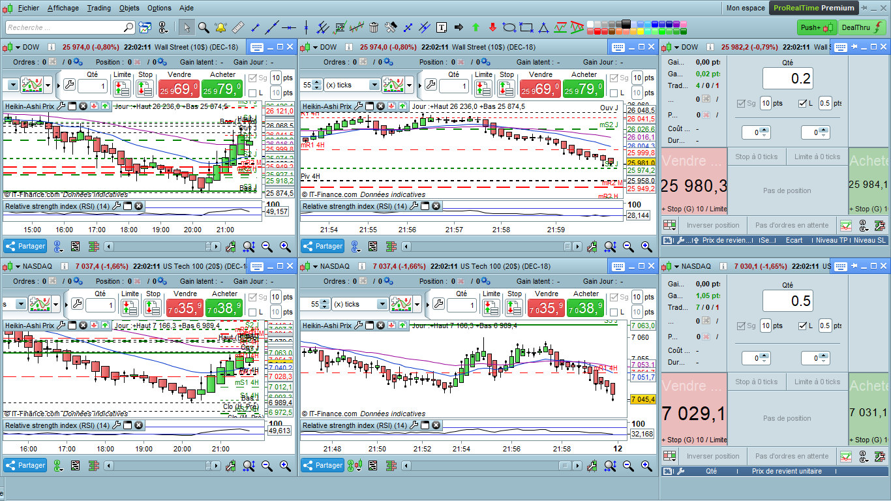891x501 pixels.
Task: Open instrument dropdown arrow in NASDAQ order ticket title
Action: [x=677, y=266]
